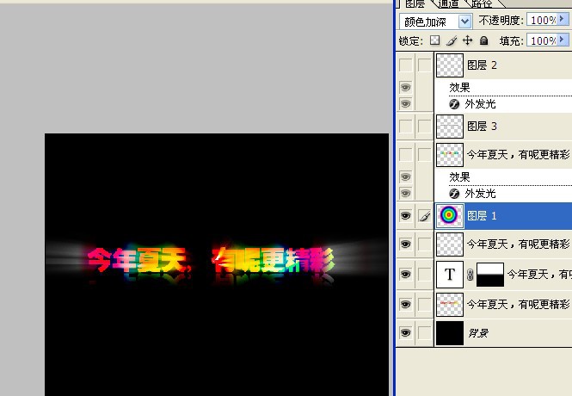This screenshot has height=396, width=572.
Task: Click the mask link chain icon on text layer
Action: 470,275
